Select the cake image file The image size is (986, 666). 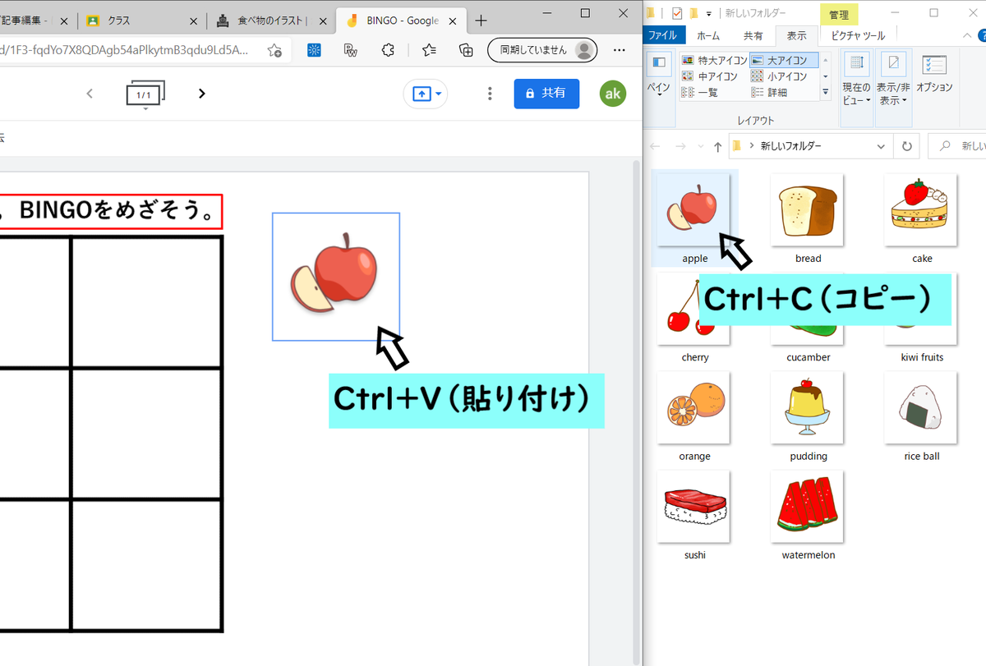(922, 209)
